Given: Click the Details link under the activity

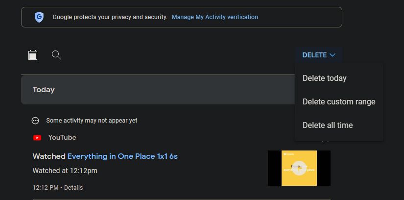Looking at the screenshot, I should pos(73,188).
